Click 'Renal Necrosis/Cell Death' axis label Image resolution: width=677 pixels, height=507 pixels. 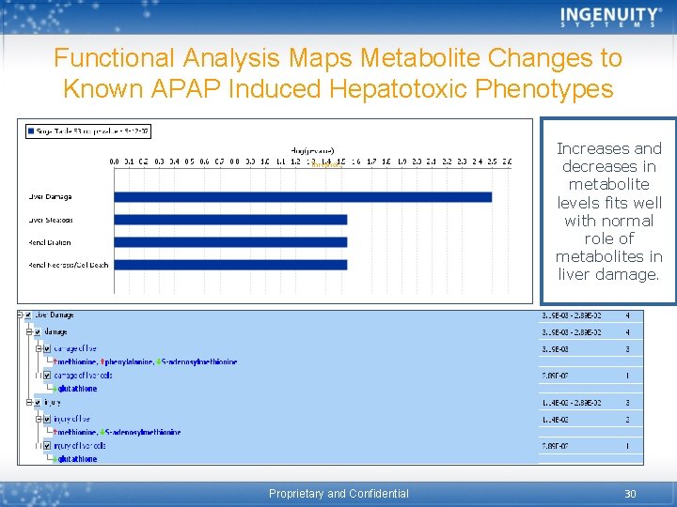pyautogui.click(x=69, y=265)
